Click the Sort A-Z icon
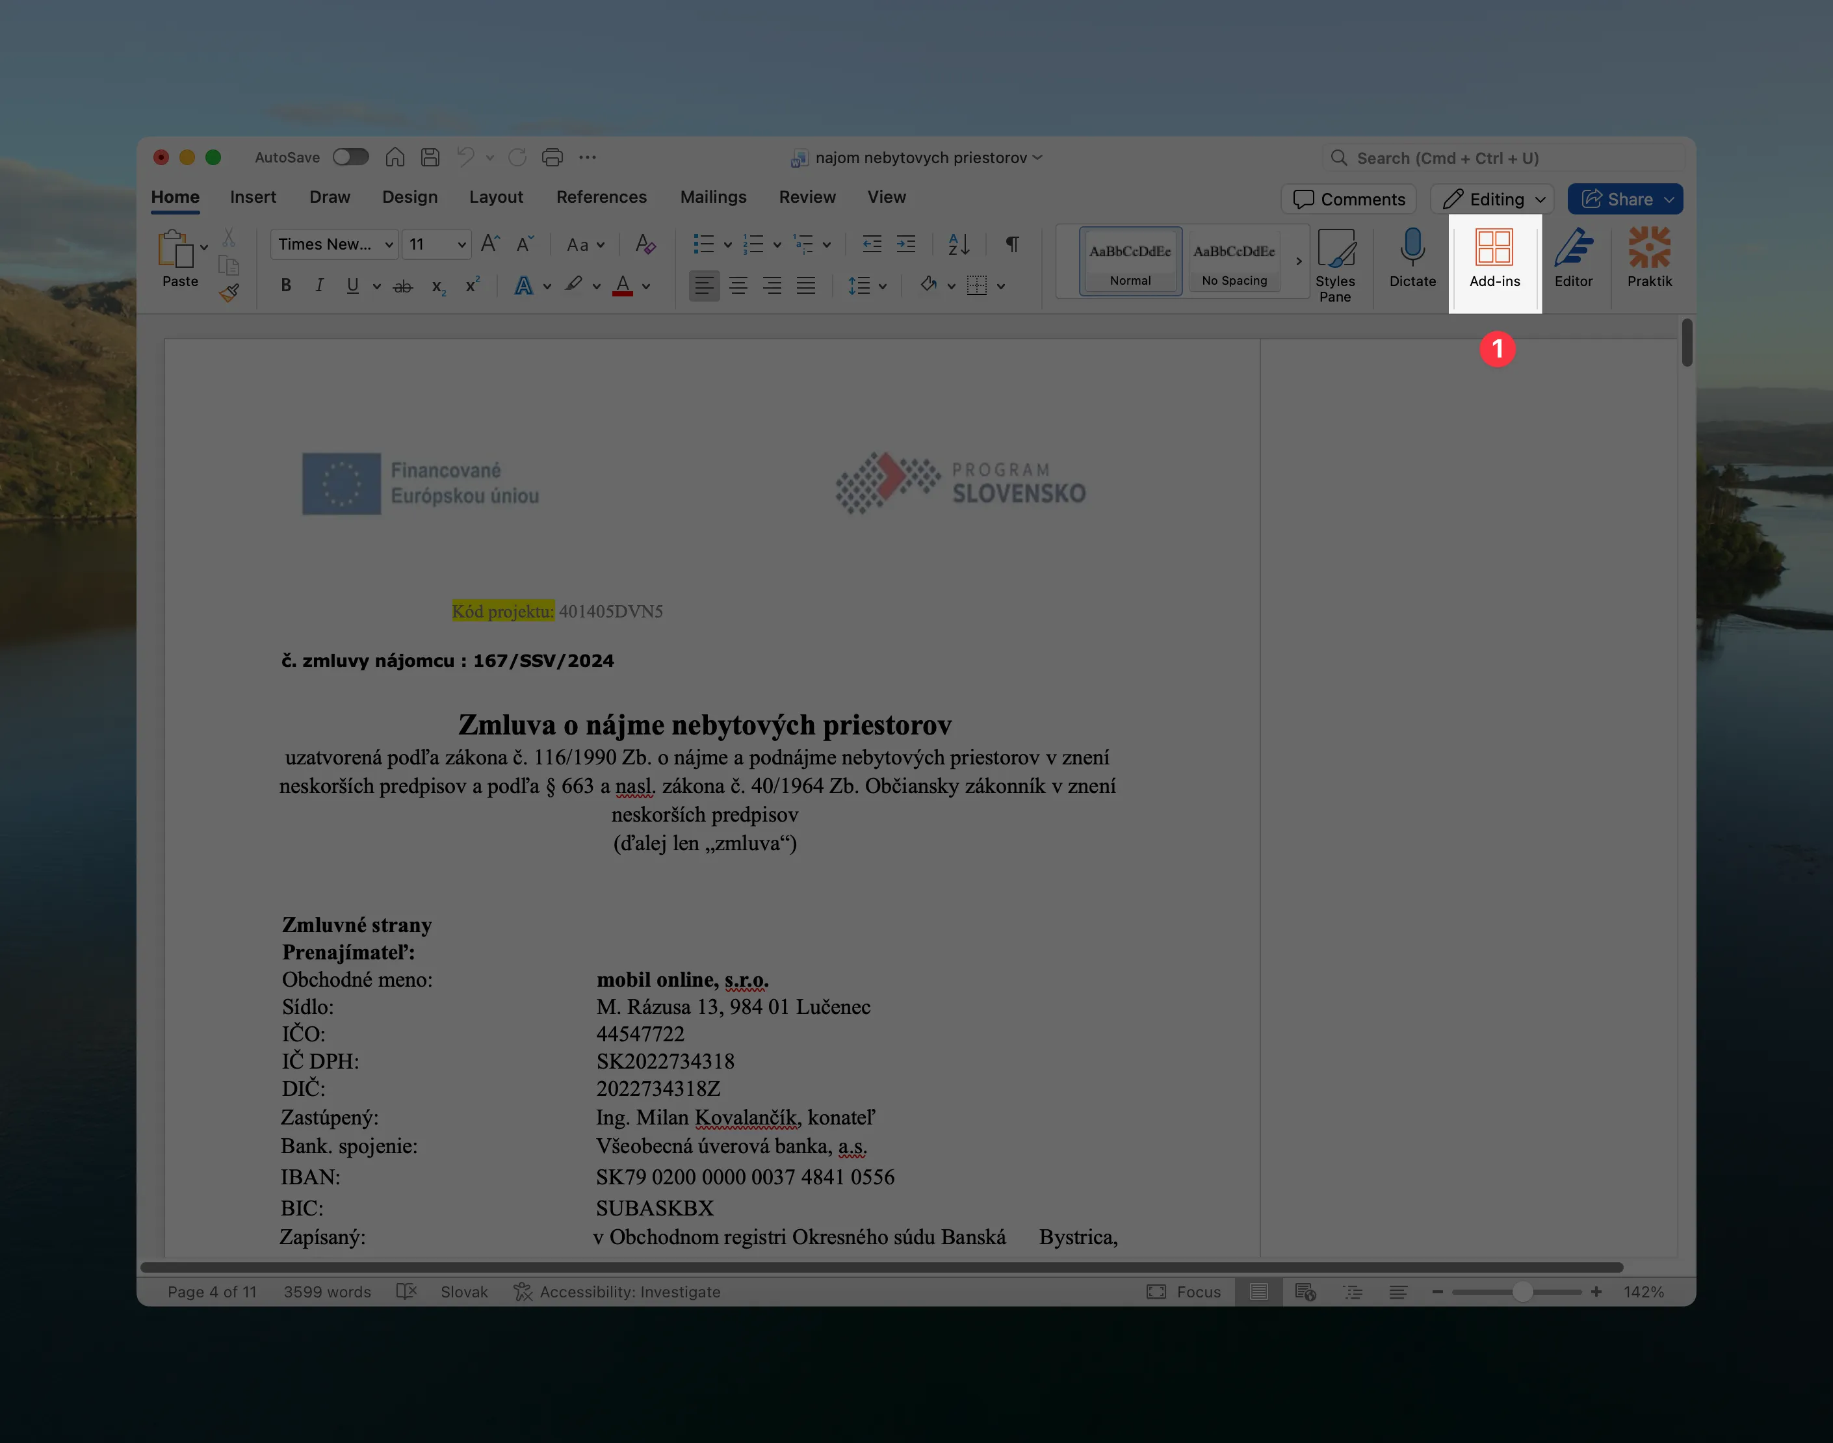 click(959, 244)
